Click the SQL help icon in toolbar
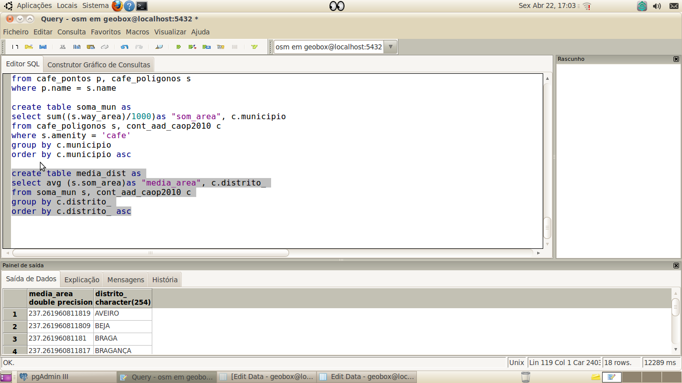The width and height of the screenshot is (682, 383). 254,47
